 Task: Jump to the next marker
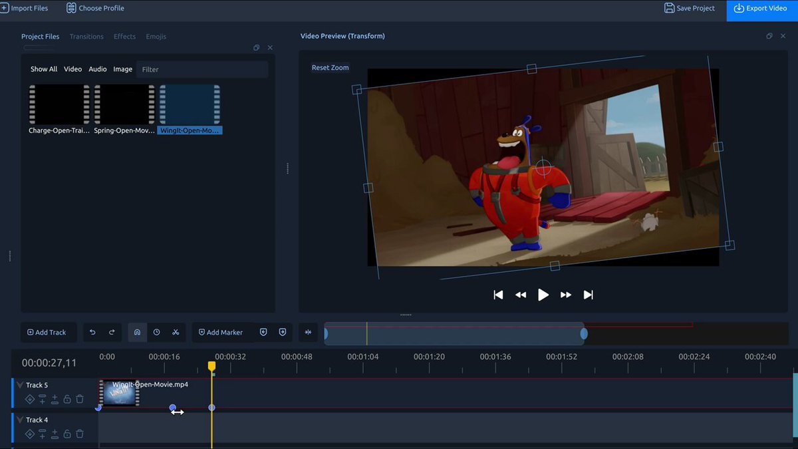(x=282, y=332)
